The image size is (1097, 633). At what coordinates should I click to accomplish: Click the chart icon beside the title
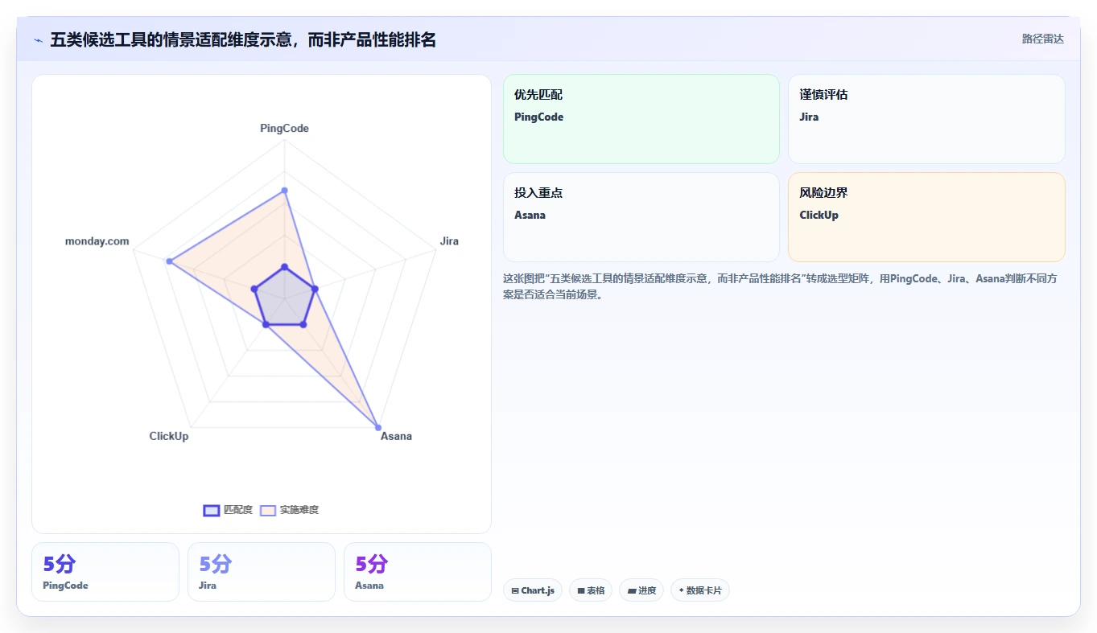pyautogui.click(x=38, y=40)
